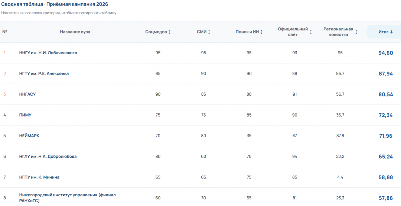Sort by Региональная повестка header
This screenshot has height=206, width=401.
[340, 32]
